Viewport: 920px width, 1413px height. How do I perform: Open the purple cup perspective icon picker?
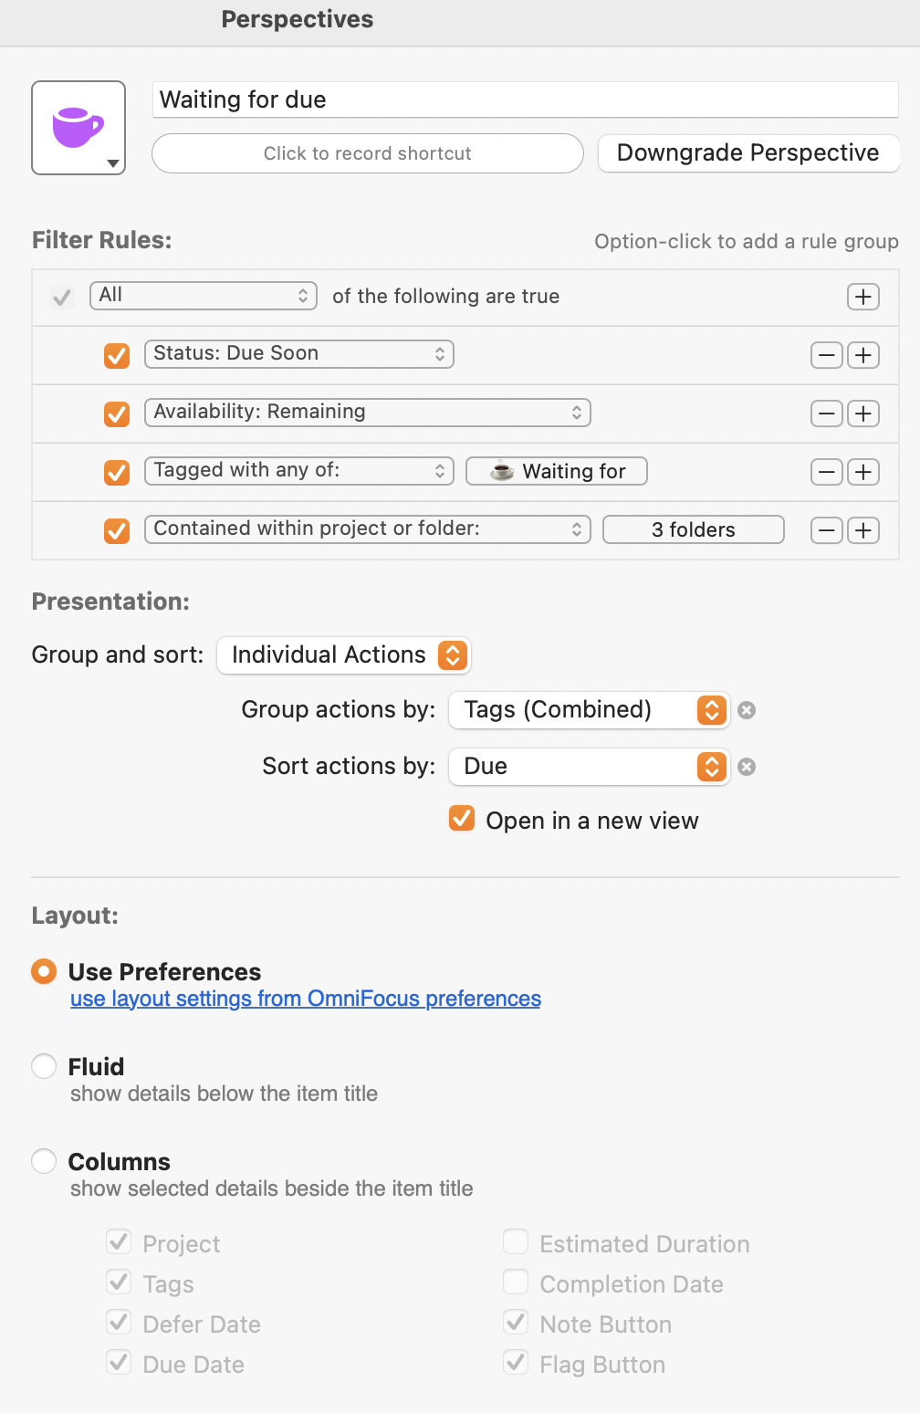coord(78,128)
